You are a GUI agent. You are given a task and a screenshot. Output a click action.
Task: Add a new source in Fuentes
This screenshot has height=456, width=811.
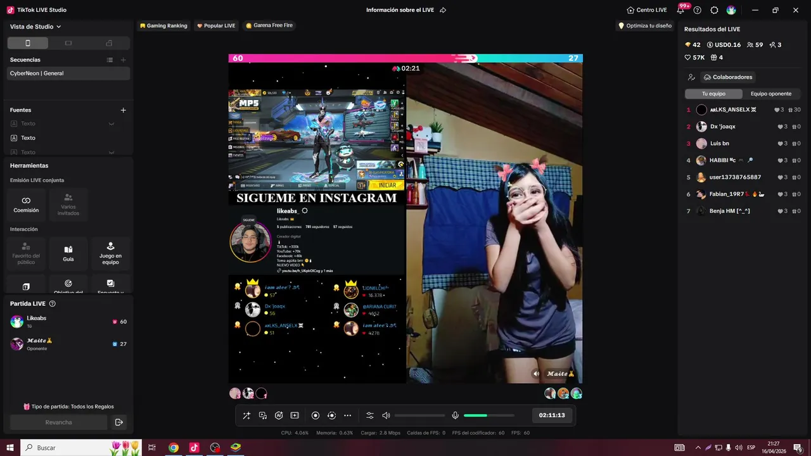click(124, 110)
